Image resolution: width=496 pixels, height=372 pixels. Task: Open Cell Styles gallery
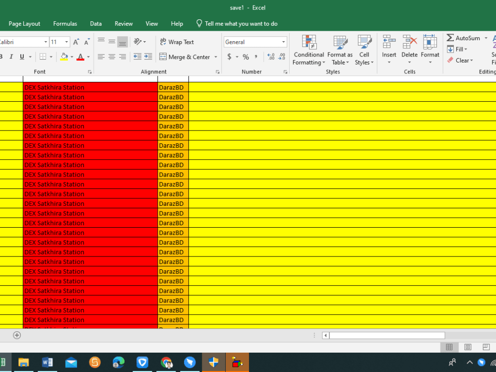pyautogui.click(x=364, y=50)
